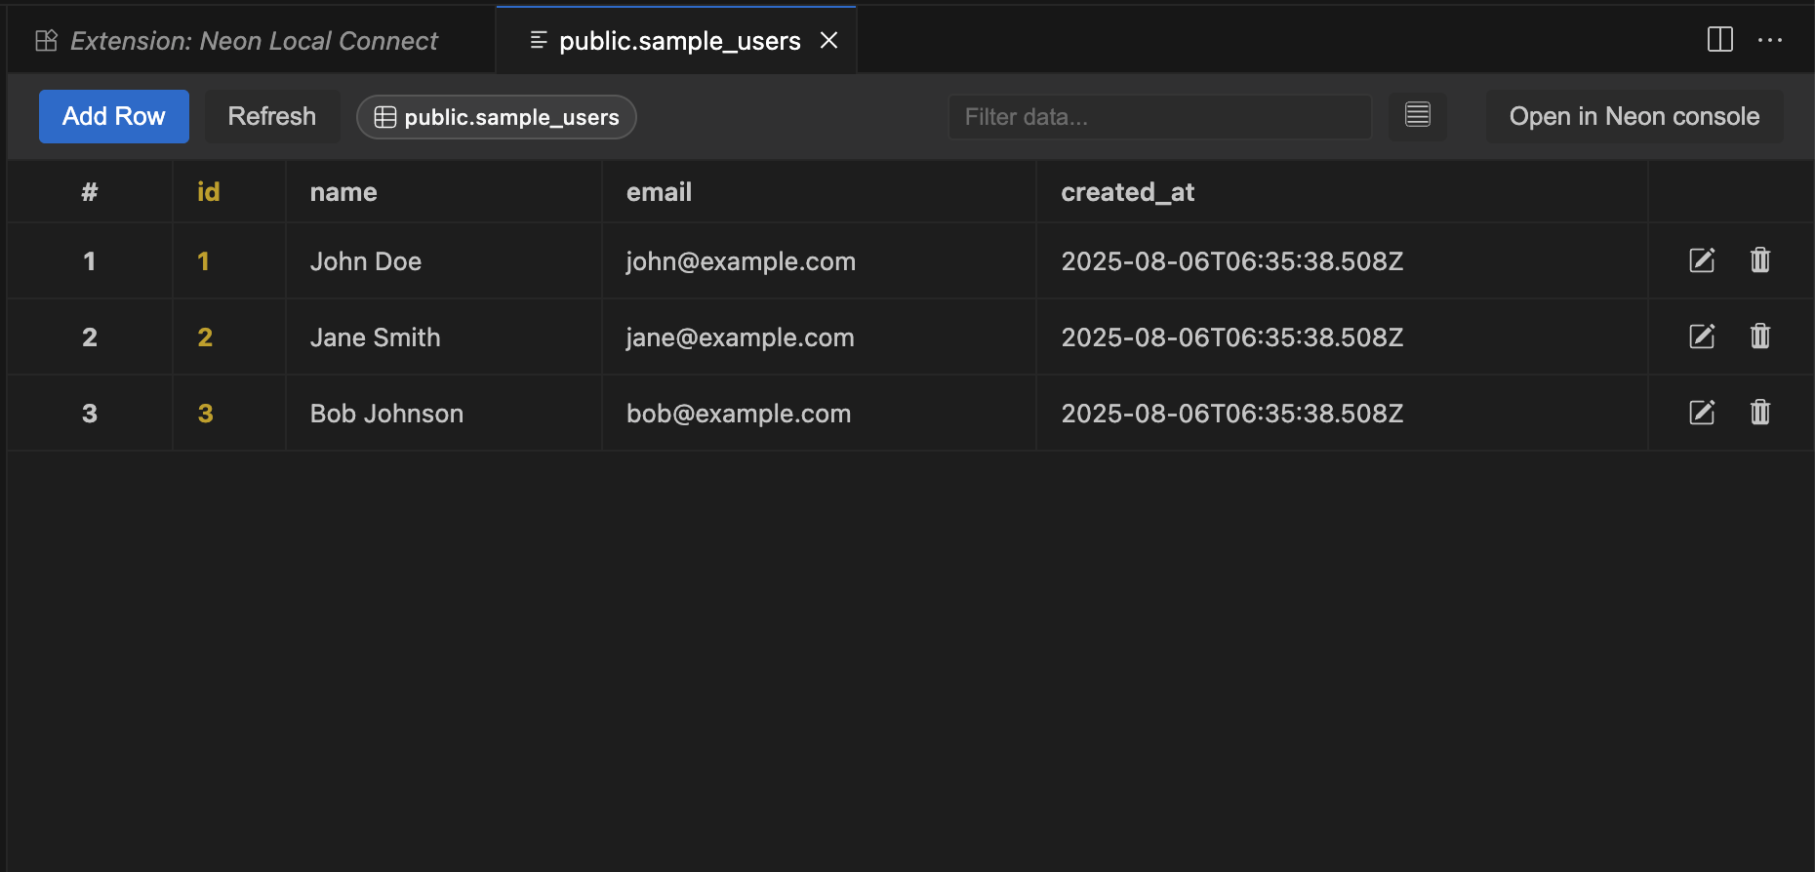Click the table icon in public.sample_users chip
The image size is (1815, 872).
(383, 117)
